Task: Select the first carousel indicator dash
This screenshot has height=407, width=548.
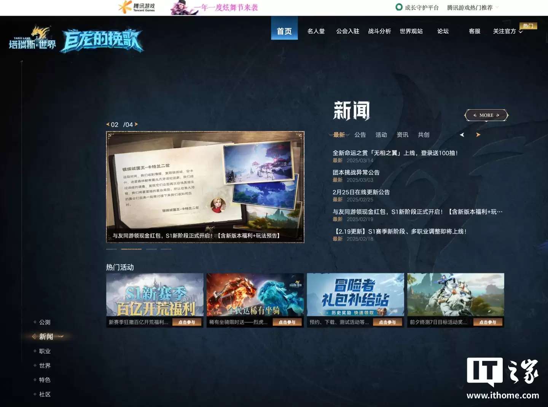Action: (111, 249)
